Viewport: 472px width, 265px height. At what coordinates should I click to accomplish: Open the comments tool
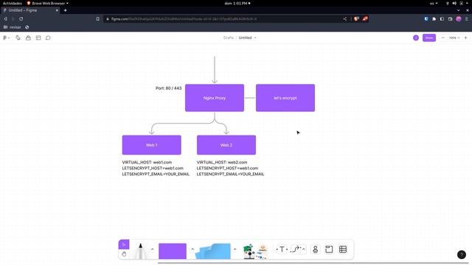click(48, 38)
